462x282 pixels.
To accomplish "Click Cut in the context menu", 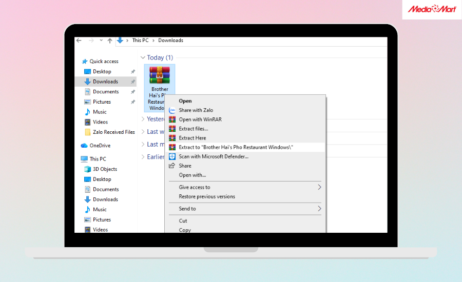I will (x=183, y=221).
